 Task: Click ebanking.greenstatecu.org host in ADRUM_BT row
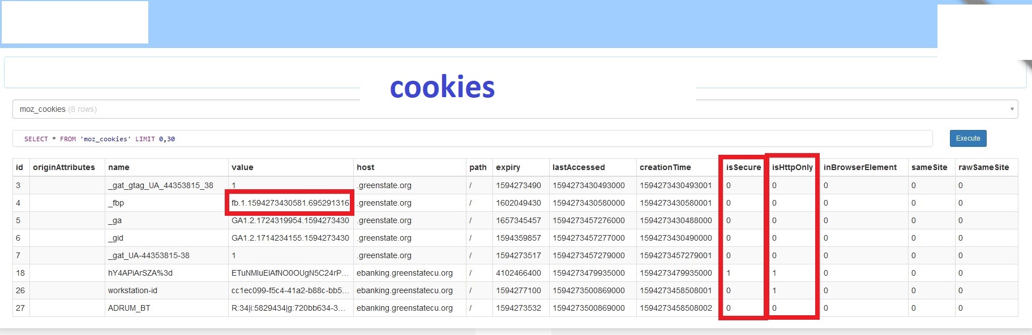point(405,308)
